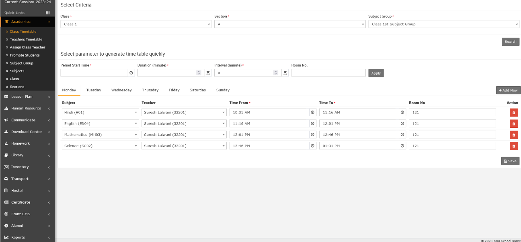This screenshot has height=242, width=521.
Task: Switch to the Saturday tab
Action: coord(198,90)
